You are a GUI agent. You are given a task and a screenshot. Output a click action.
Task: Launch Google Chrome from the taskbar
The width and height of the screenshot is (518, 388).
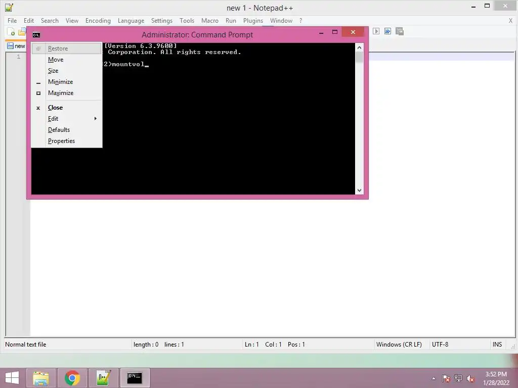pos(72,378)
